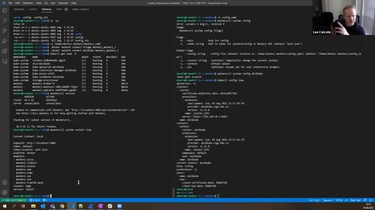Open Microsoft Teams from the taskbar
375x210 pixels.
(52, 206)
